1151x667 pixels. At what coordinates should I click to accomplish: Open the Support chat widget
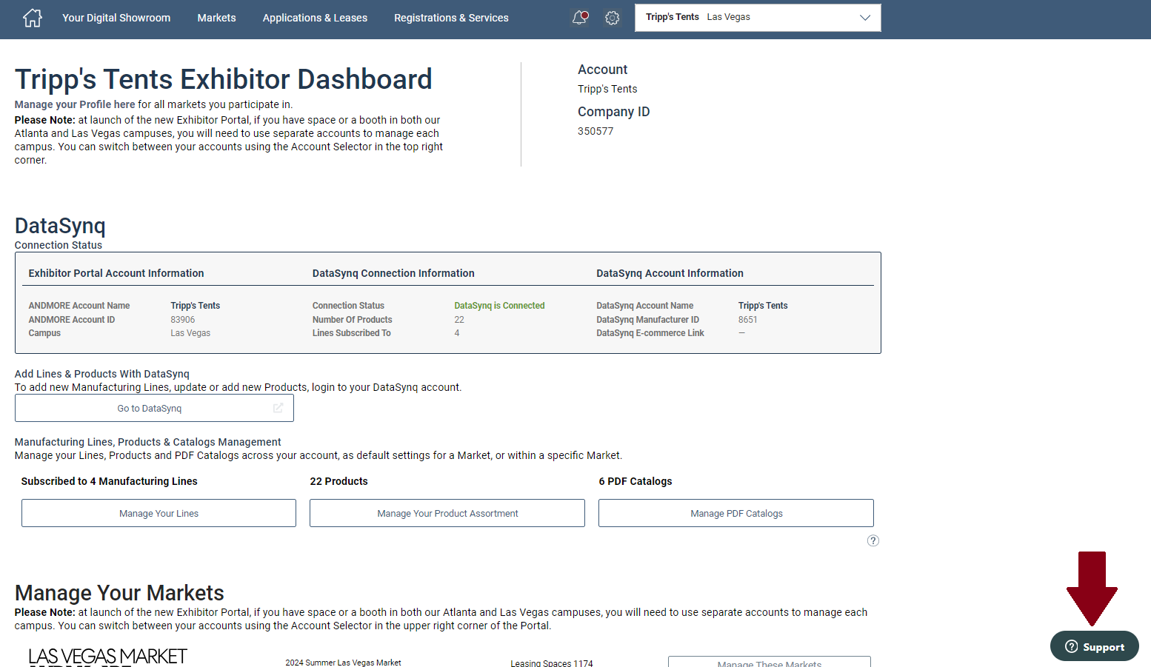point(1095,646)
